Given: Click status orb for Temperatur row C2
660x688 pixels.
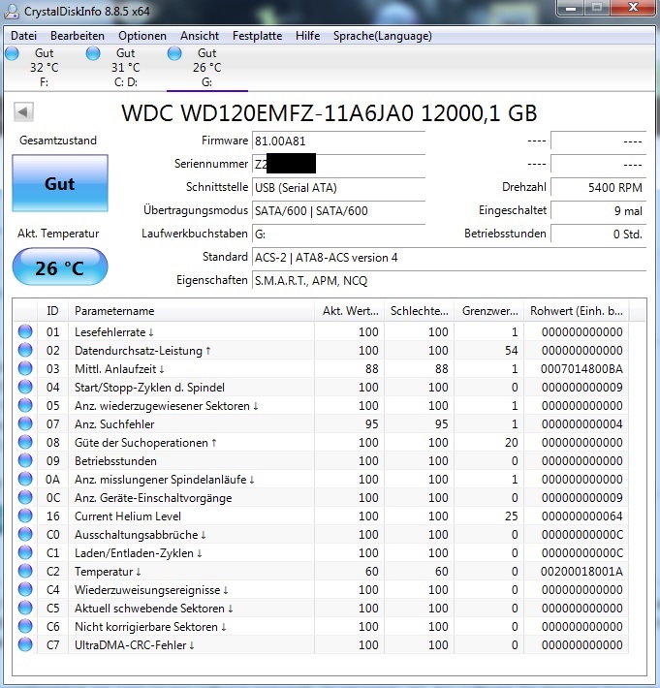Looking at the screenshot, I should (25, 572).
